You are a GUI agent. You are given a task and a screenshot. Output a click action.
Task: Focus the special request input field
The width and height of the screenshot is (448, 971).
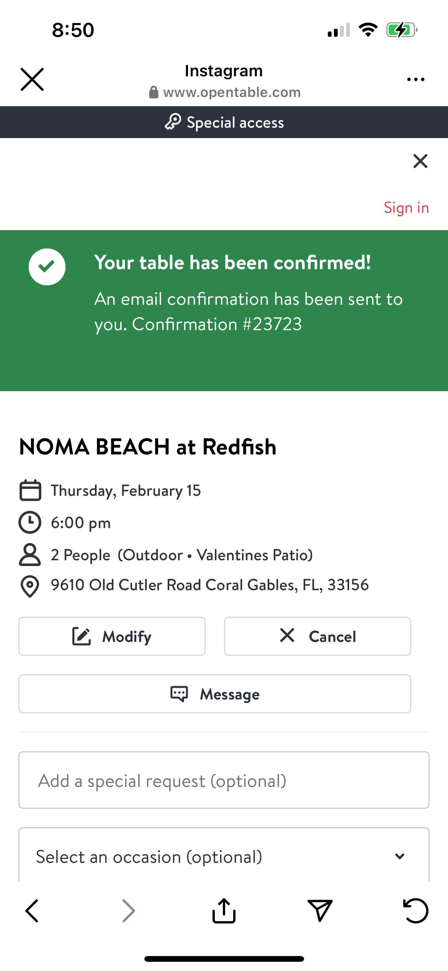[x=224, y=780]
